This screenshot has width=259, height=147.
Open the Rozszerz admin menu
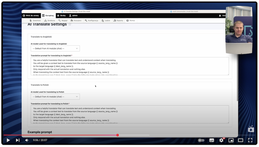76,21
